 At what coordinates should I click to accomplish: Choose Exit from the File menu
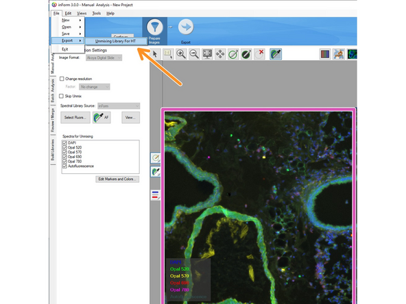68,49
